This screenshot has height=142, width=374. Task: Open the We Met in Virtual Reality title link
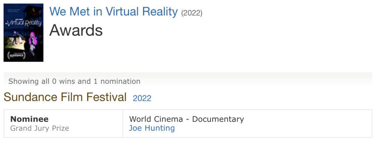[x=113, y=12]
